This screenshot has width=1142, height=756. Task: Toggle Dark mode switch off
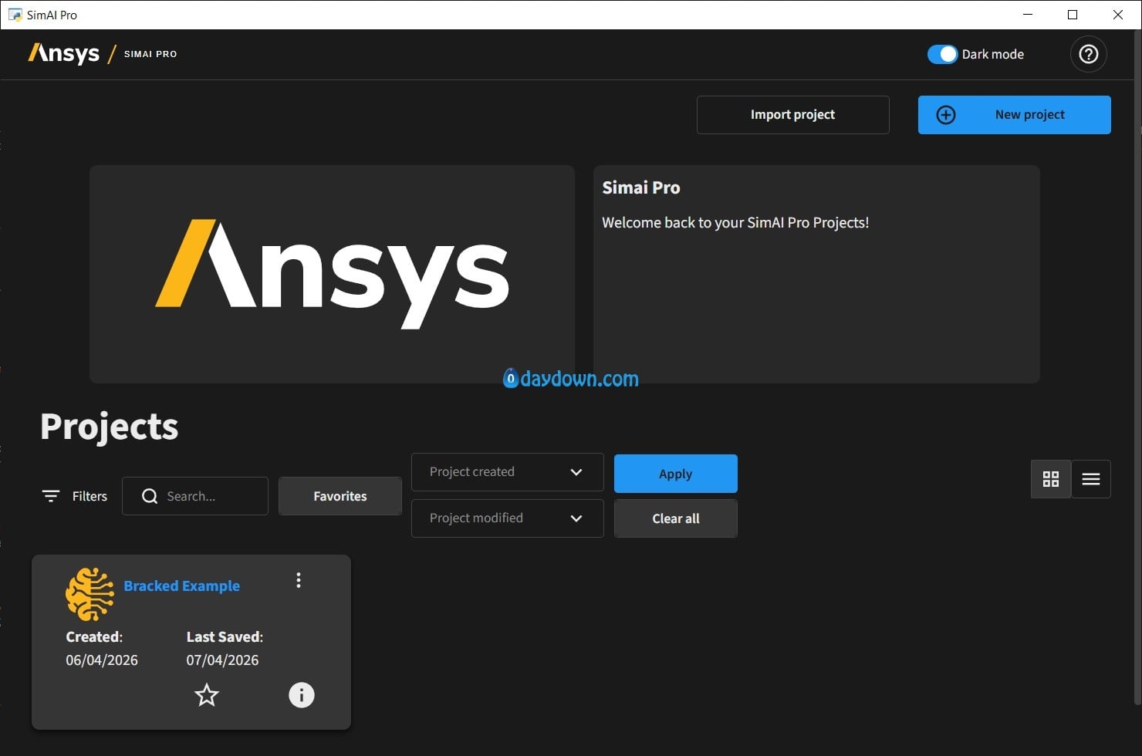[942, 54]
